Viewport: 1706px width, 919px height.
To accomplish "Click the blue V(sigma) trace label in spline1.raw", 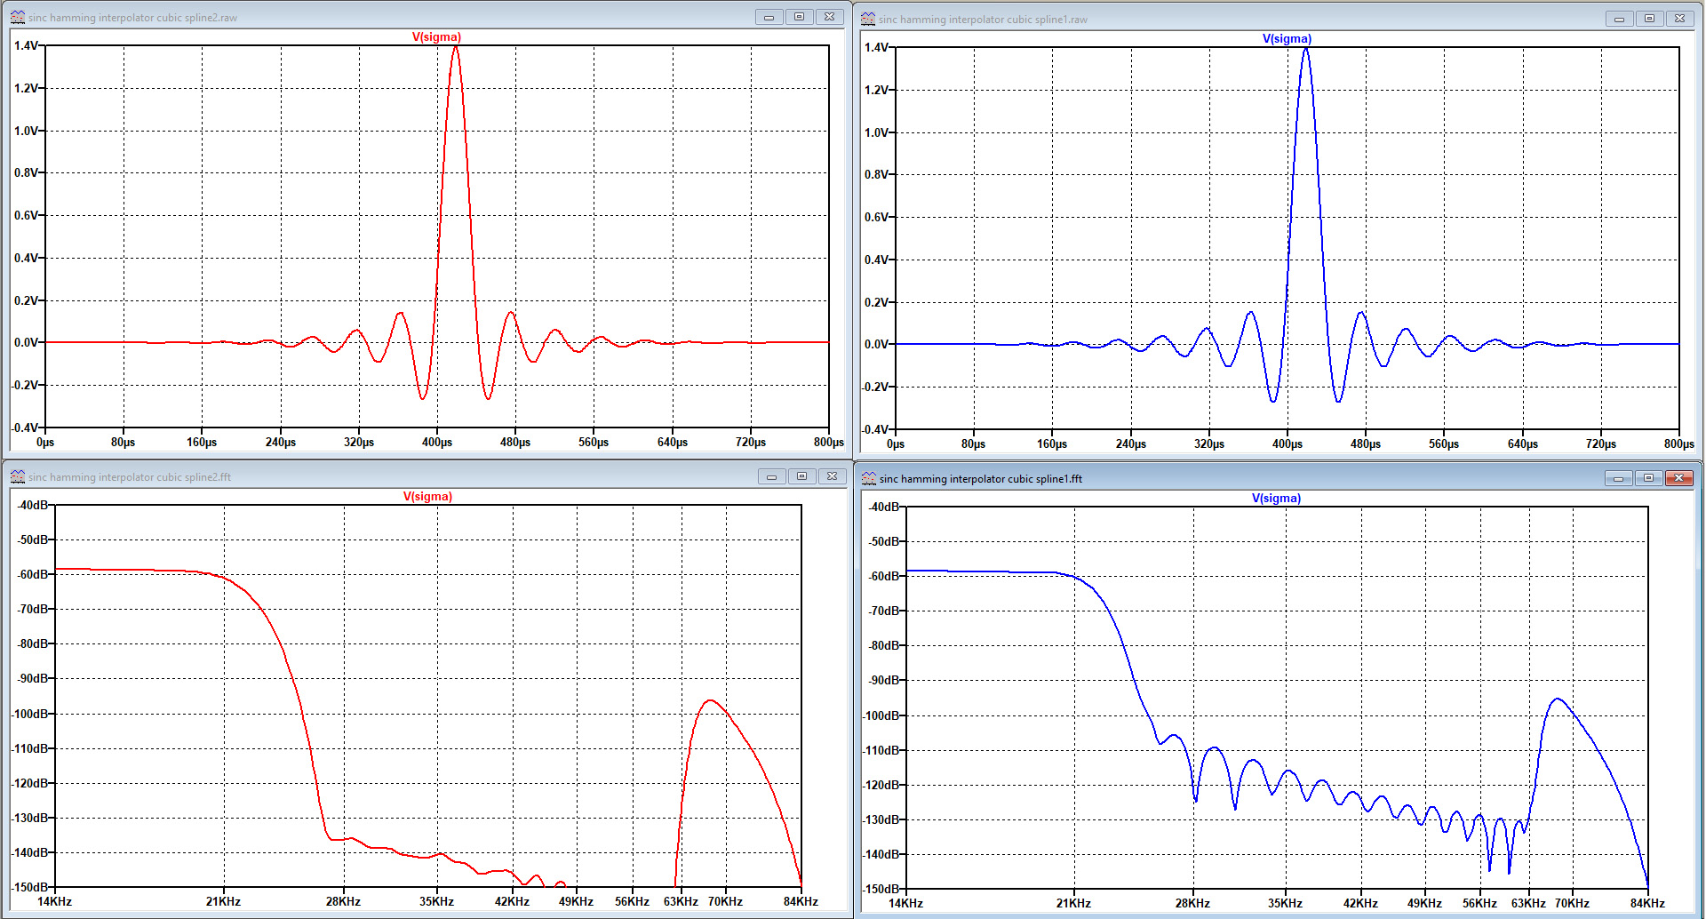I will (x=1287, y=38).
